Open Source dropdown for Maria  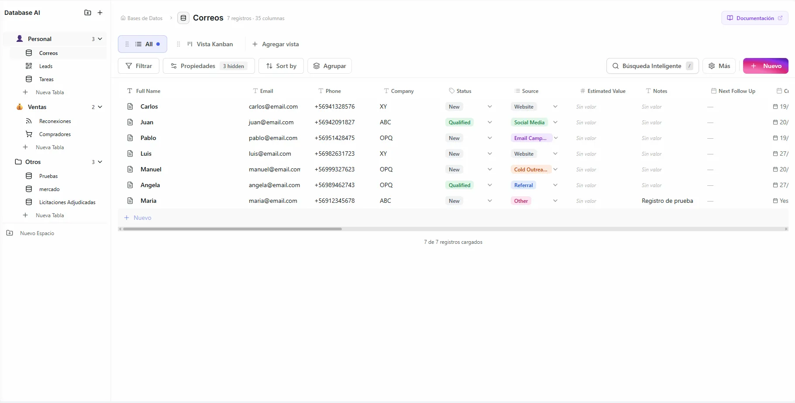555,201
